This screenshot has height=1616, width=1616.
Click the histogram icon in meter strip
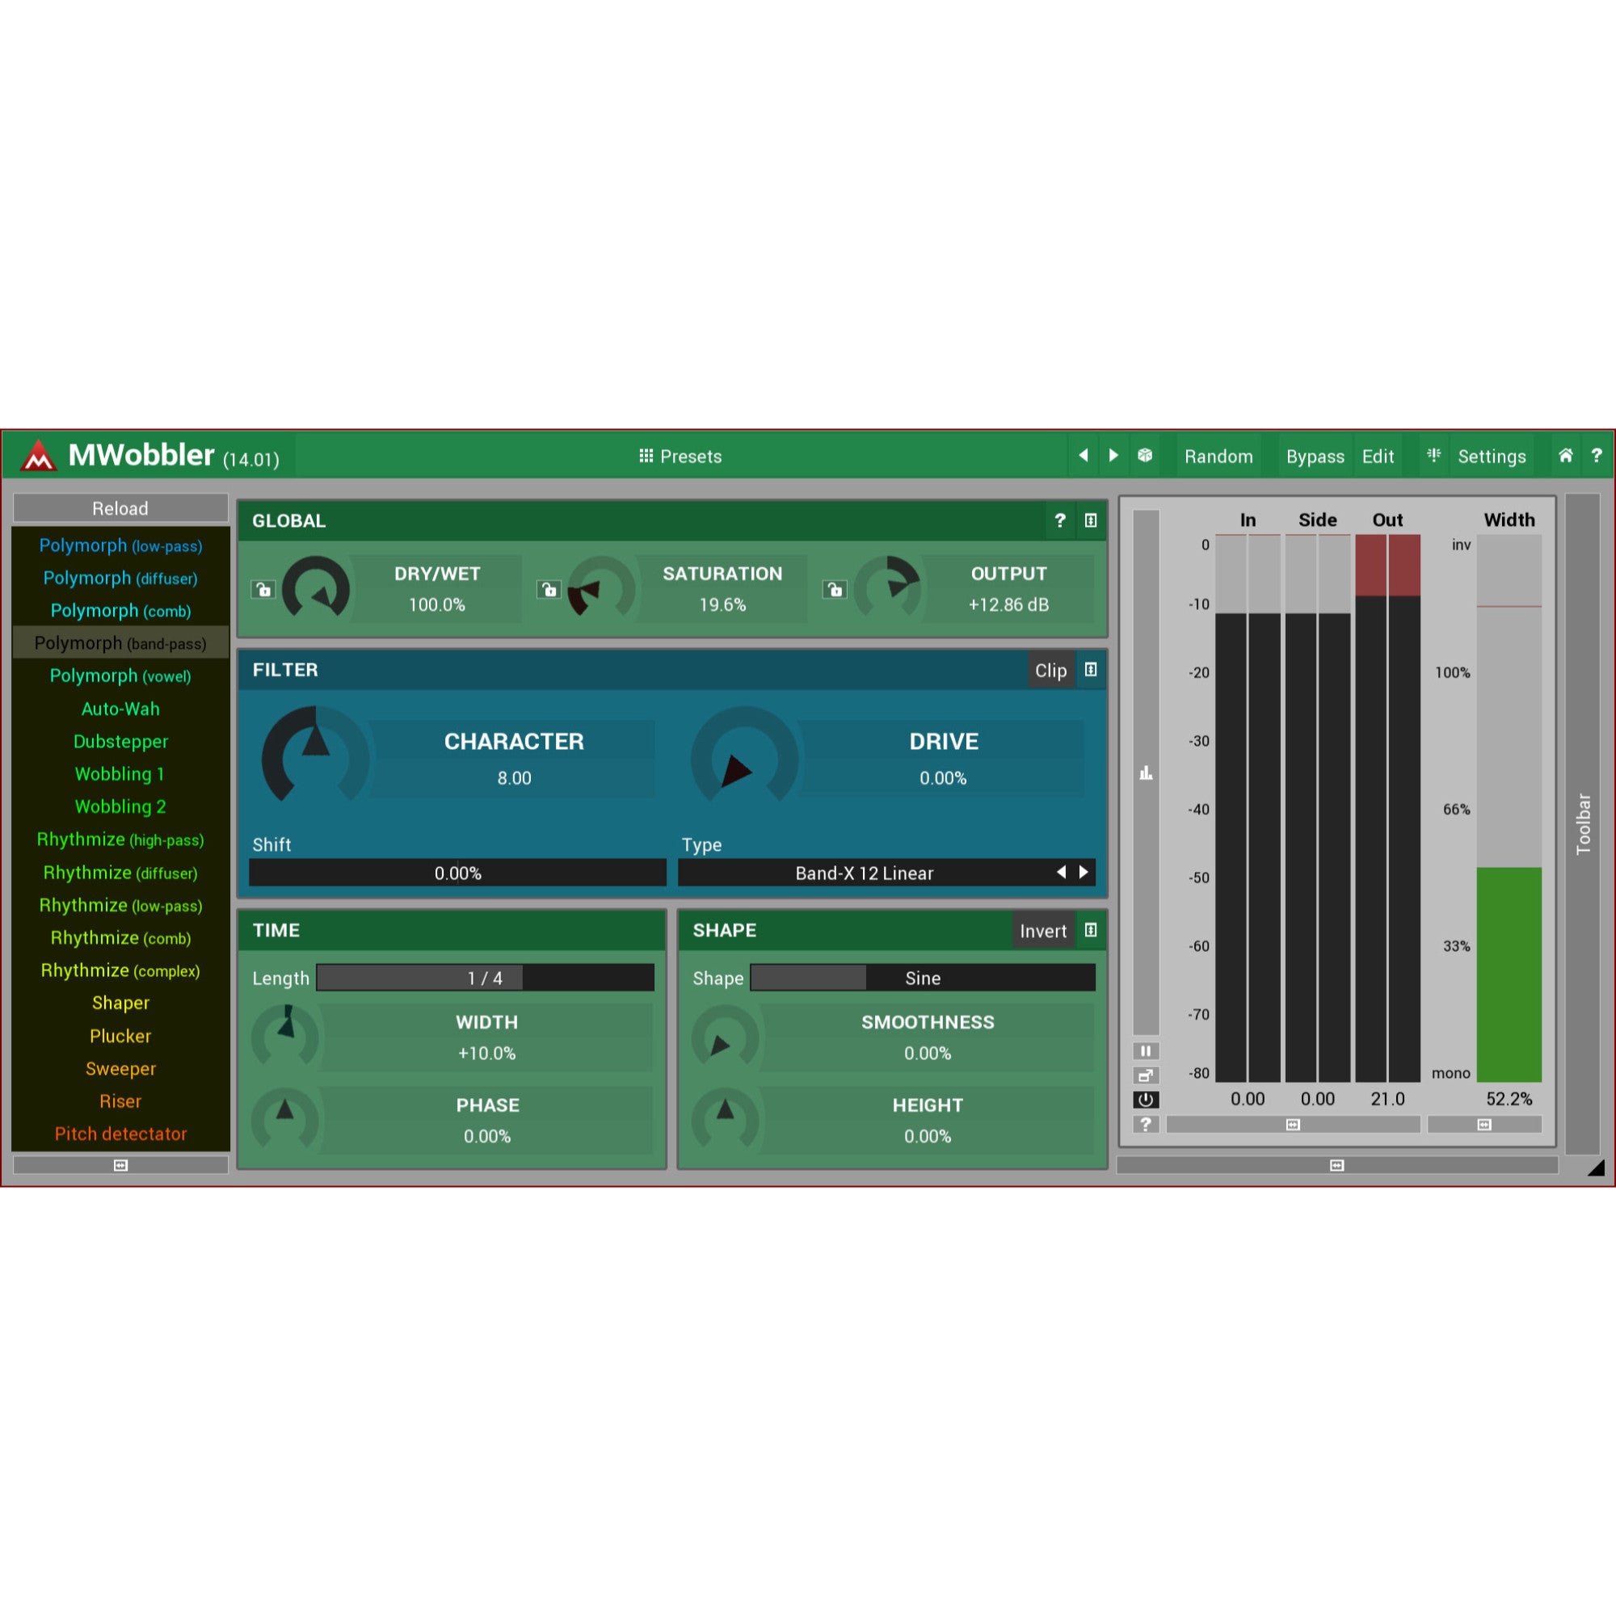1146,773
